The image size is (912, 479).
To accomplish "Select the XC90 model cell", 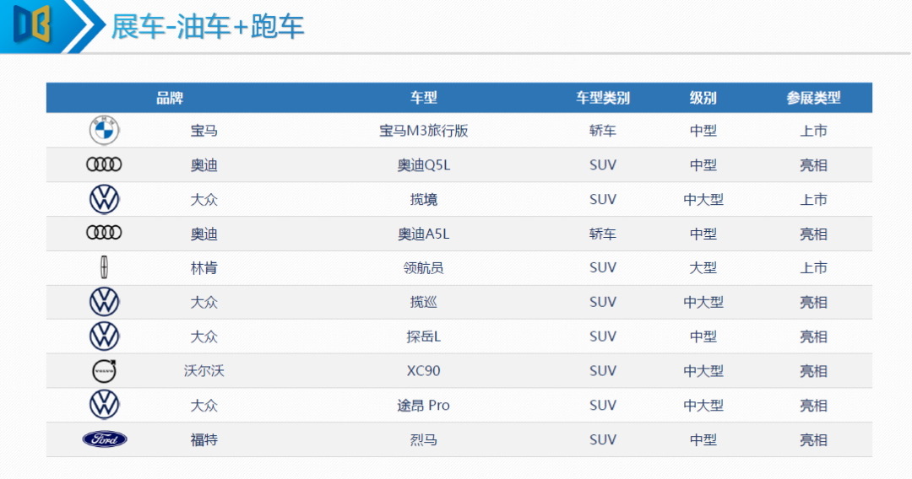I will [x=423, y=370].
